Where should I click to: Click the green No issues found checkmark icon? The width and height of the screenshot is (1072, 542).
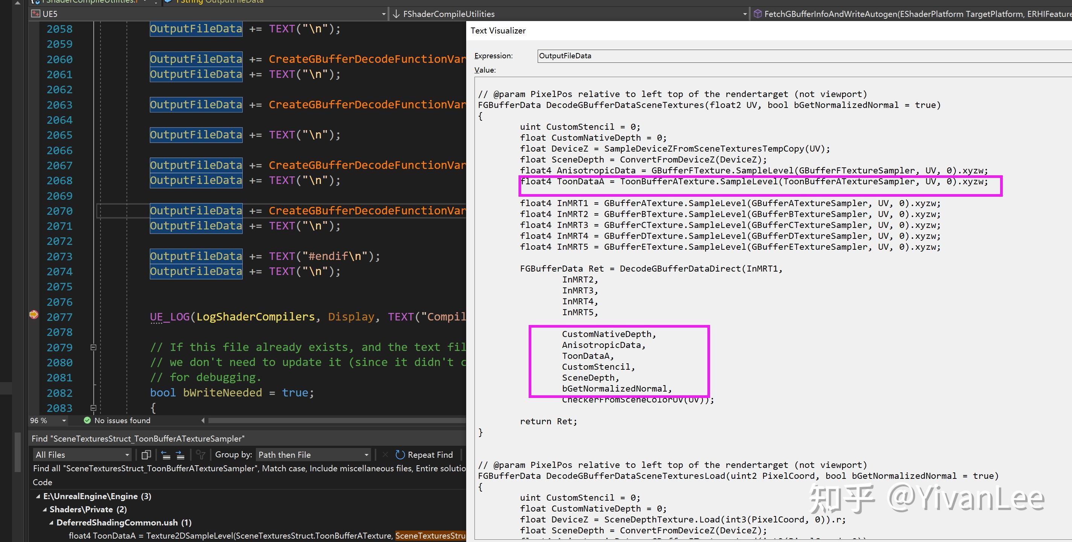tap(87, 421)
